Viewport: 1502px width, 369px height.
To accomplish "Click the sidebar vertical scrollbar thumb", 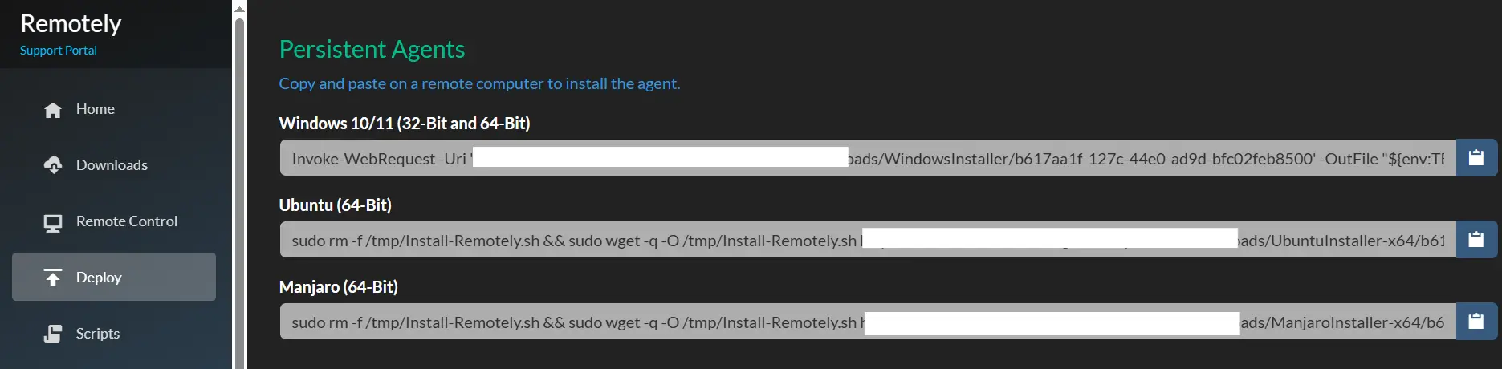I will (239, 193).
